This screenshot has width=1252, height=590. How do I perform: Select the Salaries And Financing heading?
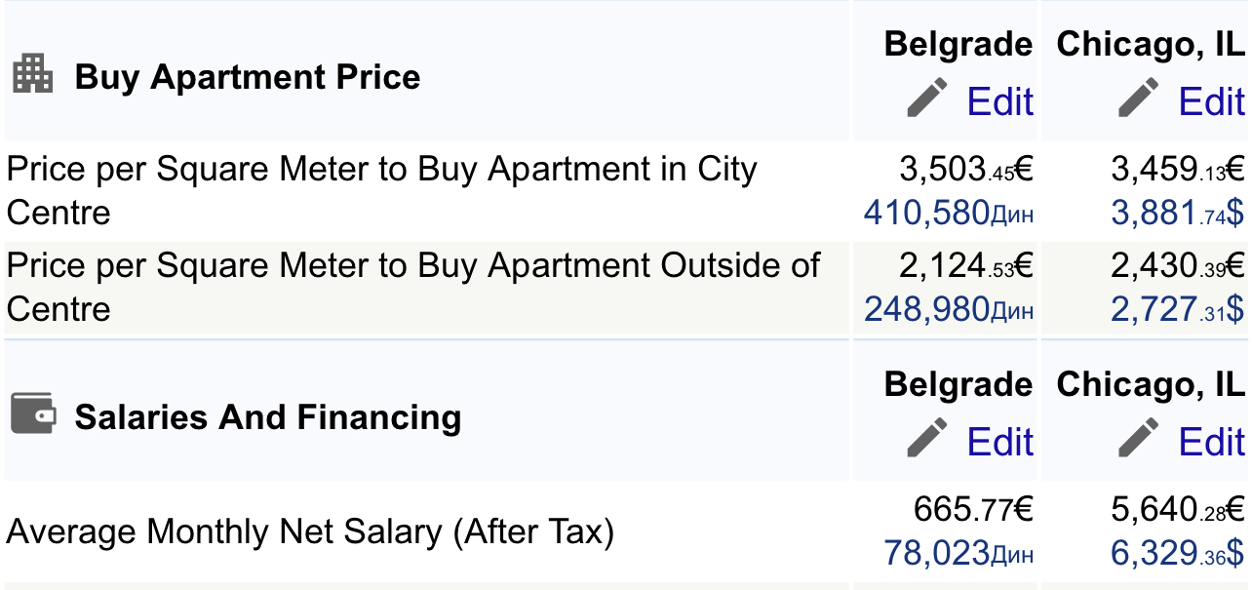point(268,417)
